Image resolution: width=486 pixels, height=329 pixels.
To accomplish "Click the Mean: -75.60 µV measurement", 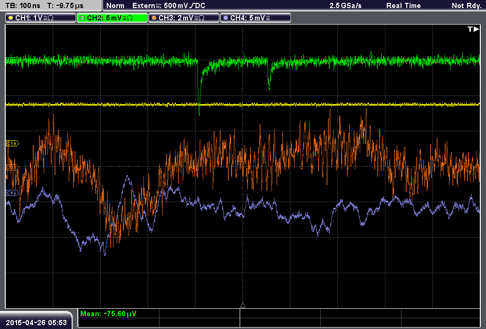I will pyautogui.click(x=108, y=314).
